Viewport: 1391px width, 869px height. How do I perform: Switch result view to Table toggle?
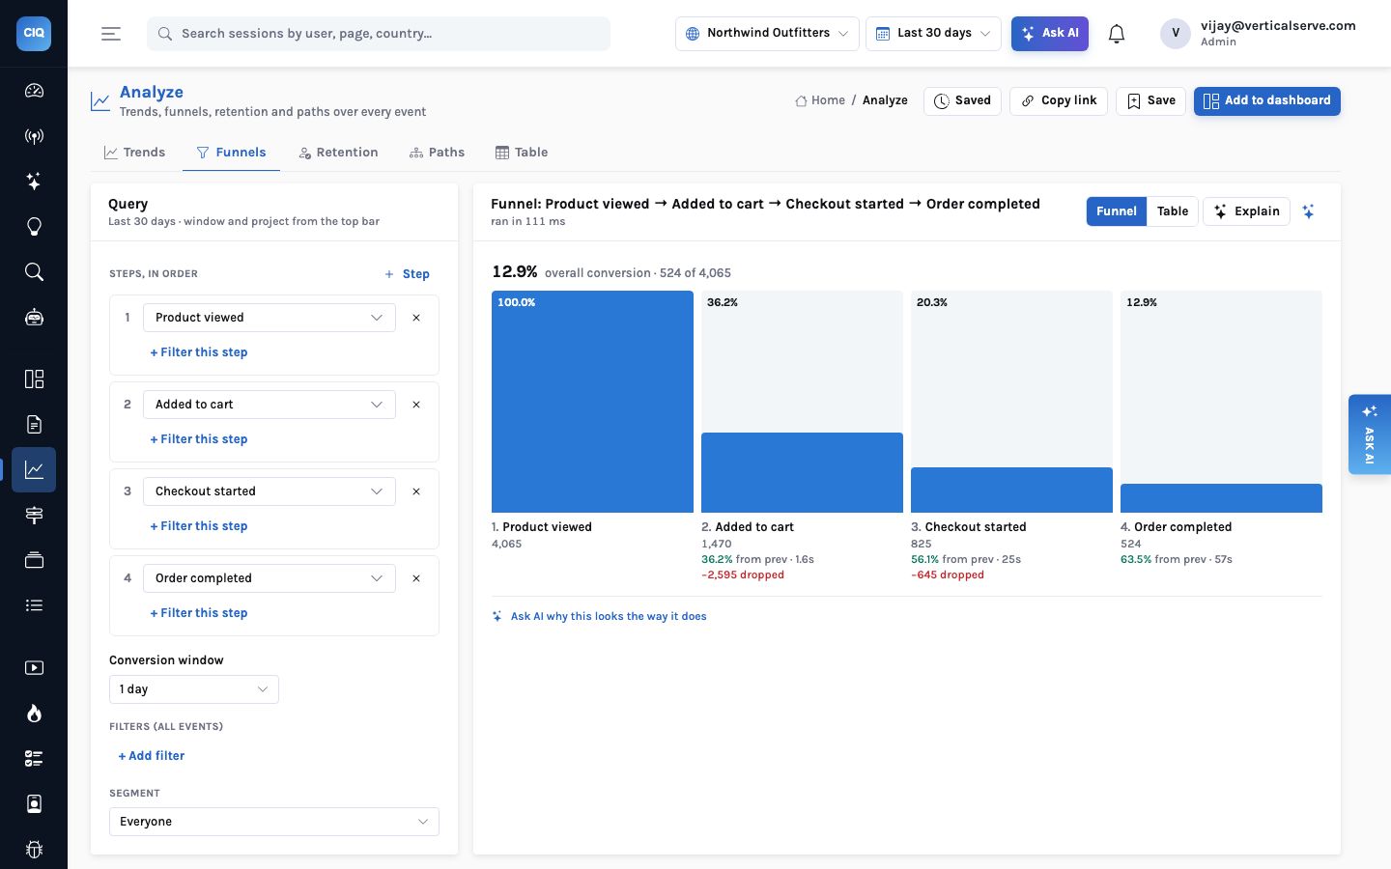coord(1173,211)
